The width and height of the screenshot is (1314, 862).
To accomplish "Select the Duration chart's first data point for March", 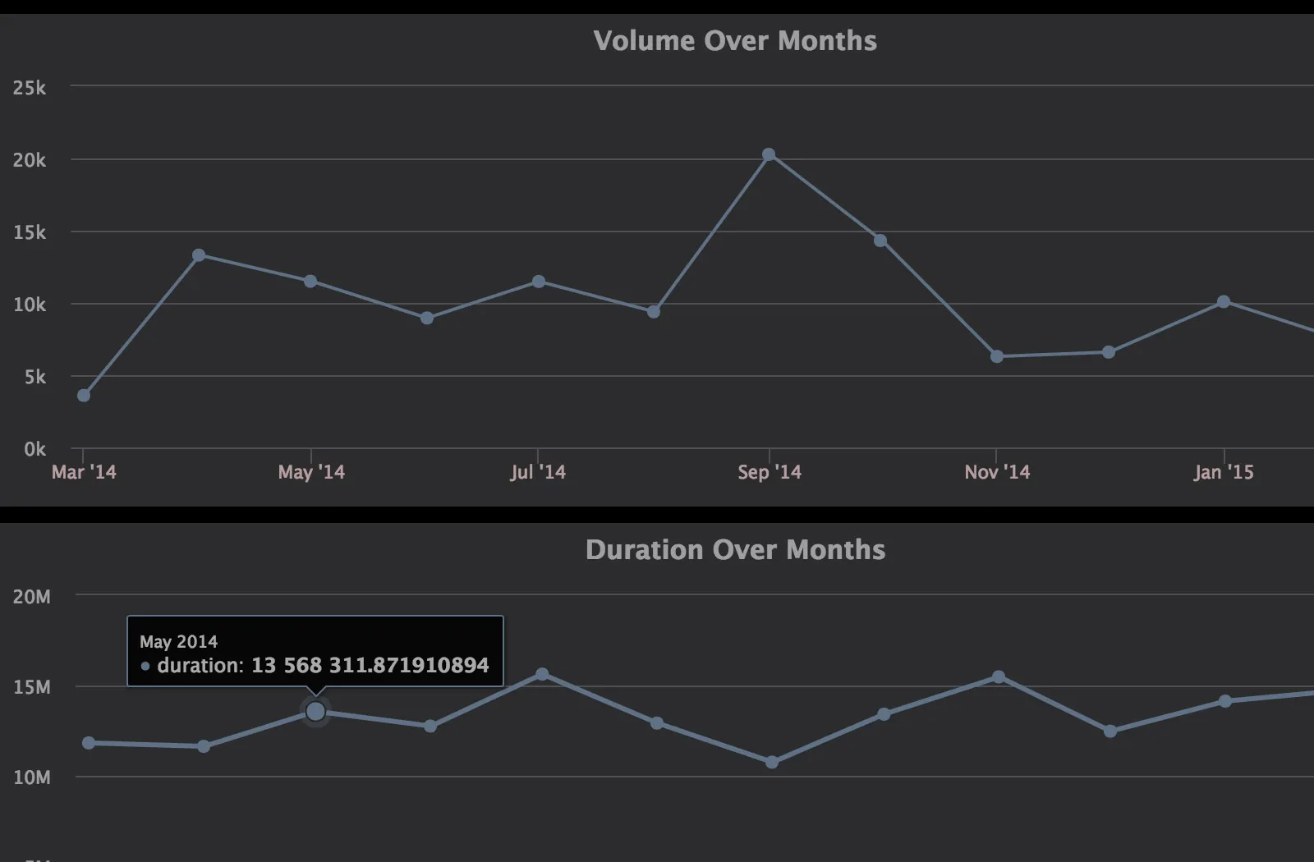I will [89, 743].
